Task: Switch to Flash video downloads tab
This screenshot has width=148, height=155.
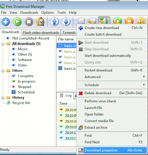Action: (41, 33)
